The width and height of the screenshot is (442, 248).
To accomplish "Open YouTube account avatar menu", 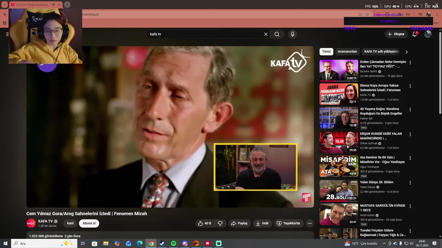I will click(428, 34).
